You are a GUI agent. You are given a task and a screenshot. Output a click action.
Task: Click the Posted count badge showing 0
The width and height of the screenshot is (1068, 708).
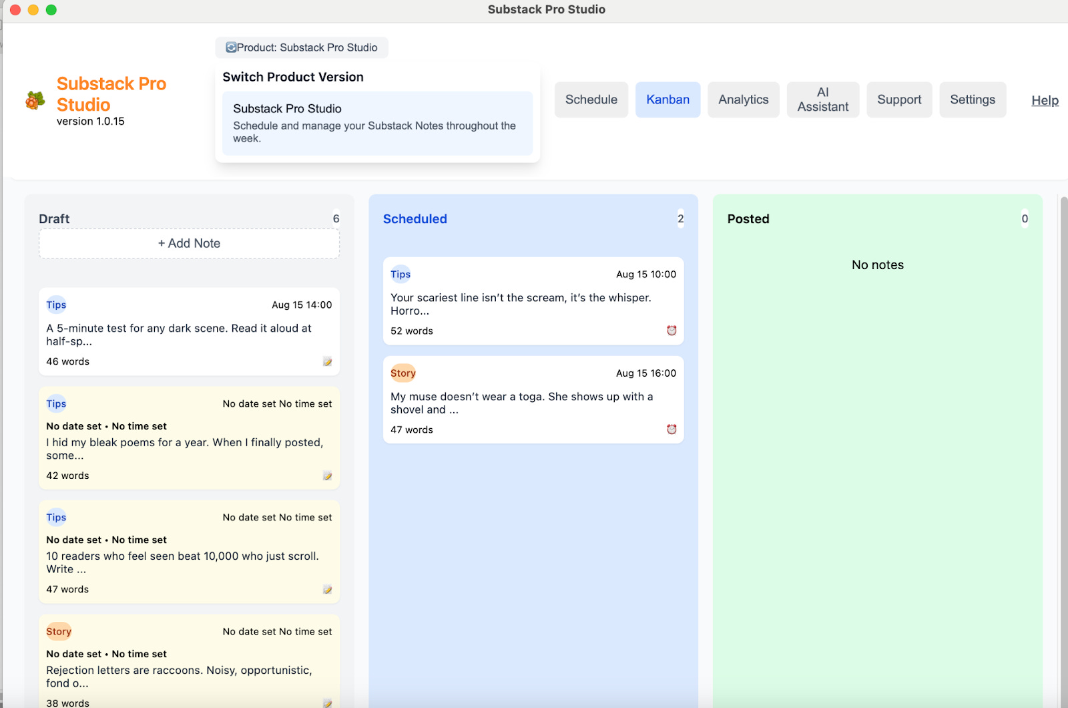(1025, 219)
